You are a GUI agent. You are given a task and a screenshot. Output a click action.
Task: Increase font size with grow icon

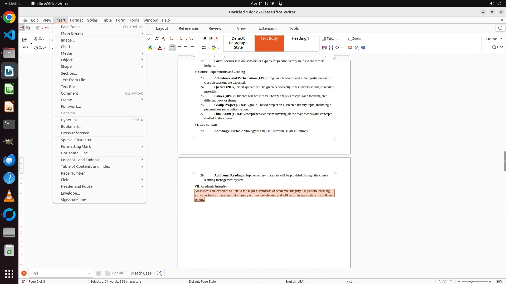157,39
